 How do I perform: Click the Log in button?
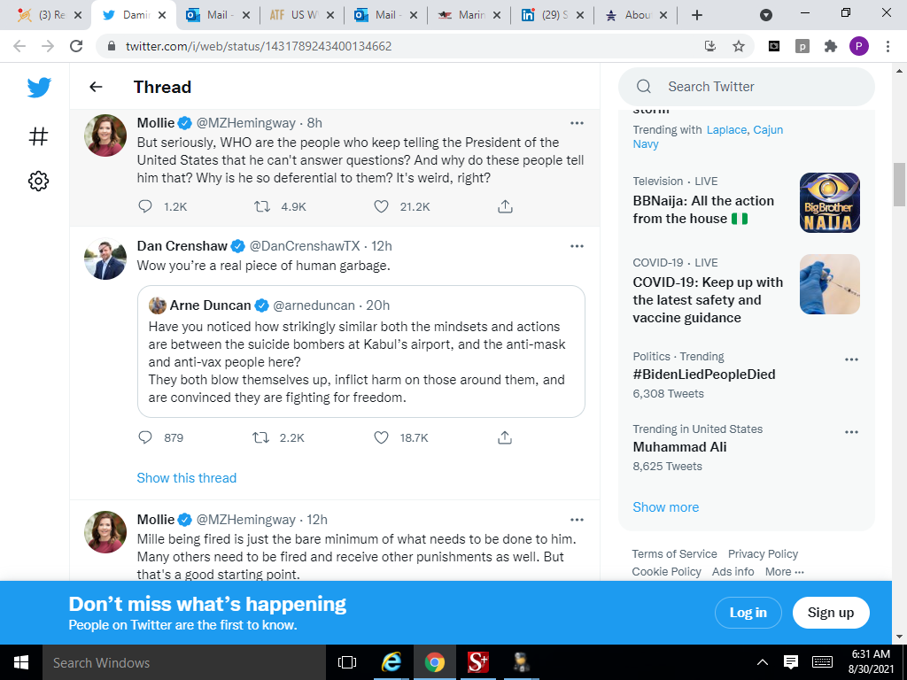[x=748, y=613]
